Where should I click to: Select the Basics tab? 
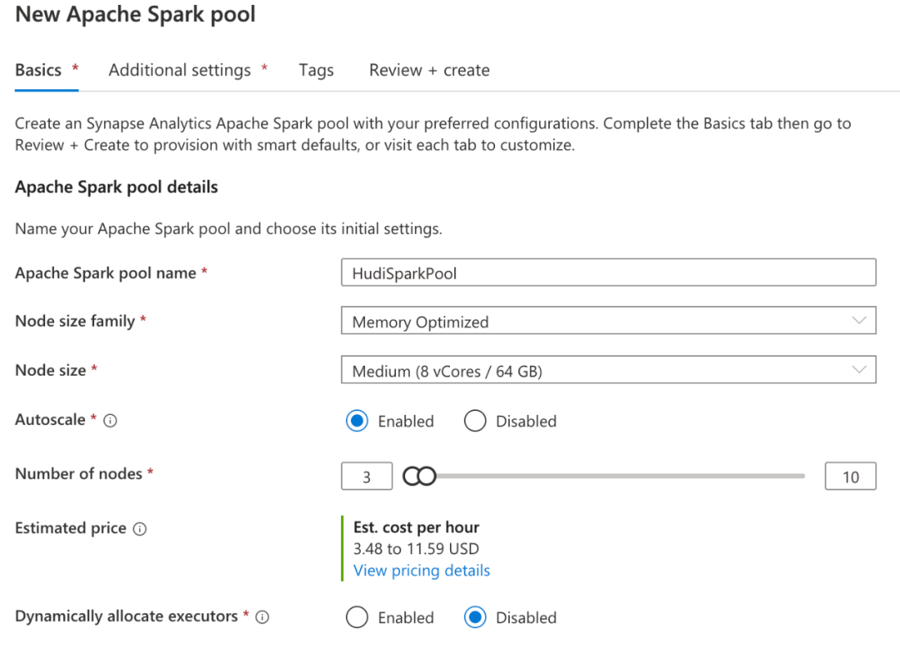pos(38,70)
